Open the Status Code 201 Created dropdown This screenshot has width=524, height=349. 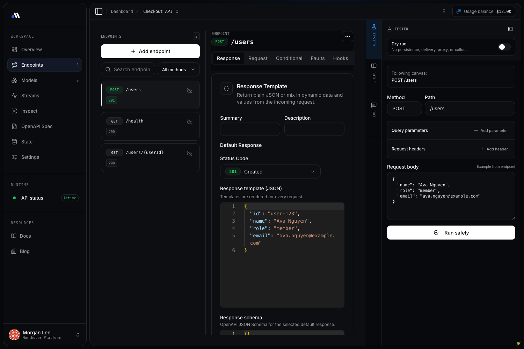click(270, 172)
